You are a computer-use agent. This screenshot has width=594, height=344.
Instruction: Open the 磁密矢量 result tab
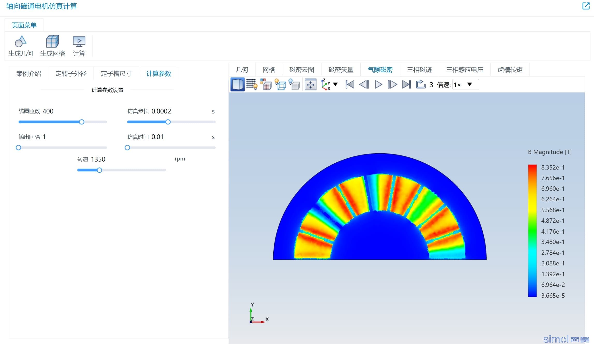[x=341, y=70]
